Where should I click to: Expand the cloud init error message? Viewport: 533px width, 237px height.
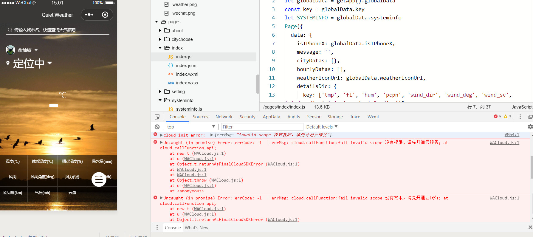(162, 135)
